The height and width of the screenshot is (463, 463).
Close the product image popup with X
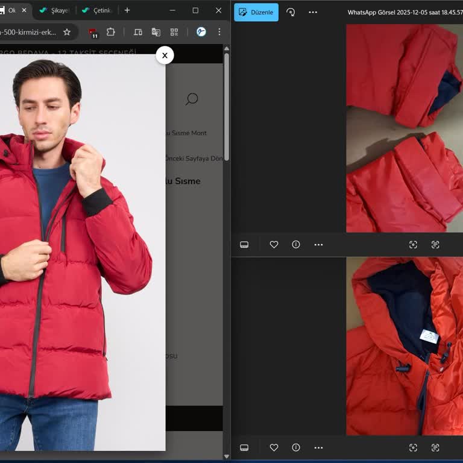point(165,55)
